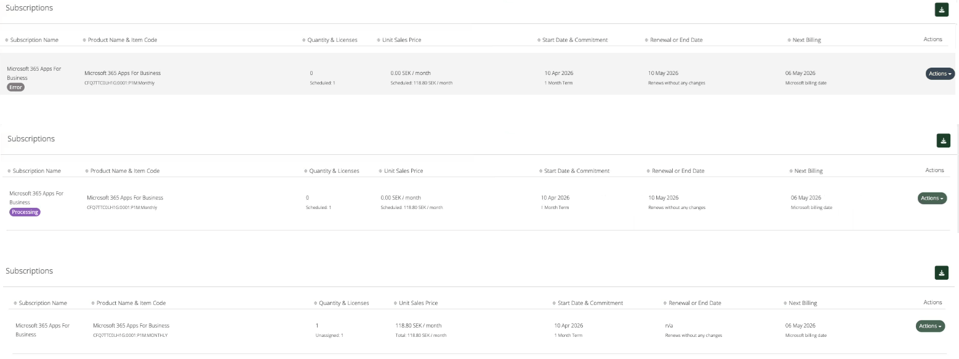Open the Actions dropdown for the Error subscription
This screenshot has height=359, width=959.
click(939, 73)
